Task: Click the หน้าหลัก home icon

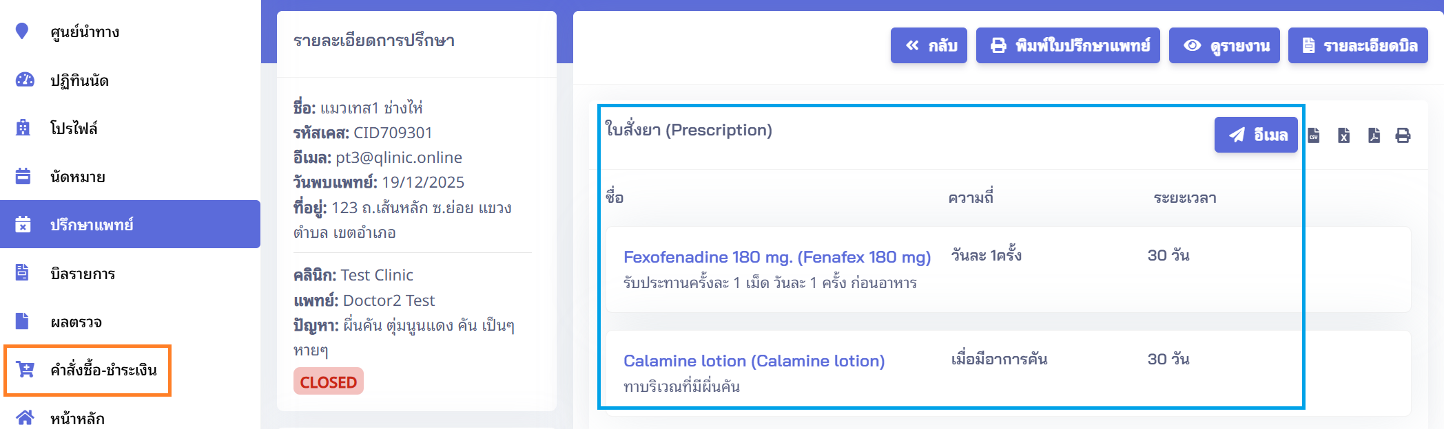Action: (25, 418)
